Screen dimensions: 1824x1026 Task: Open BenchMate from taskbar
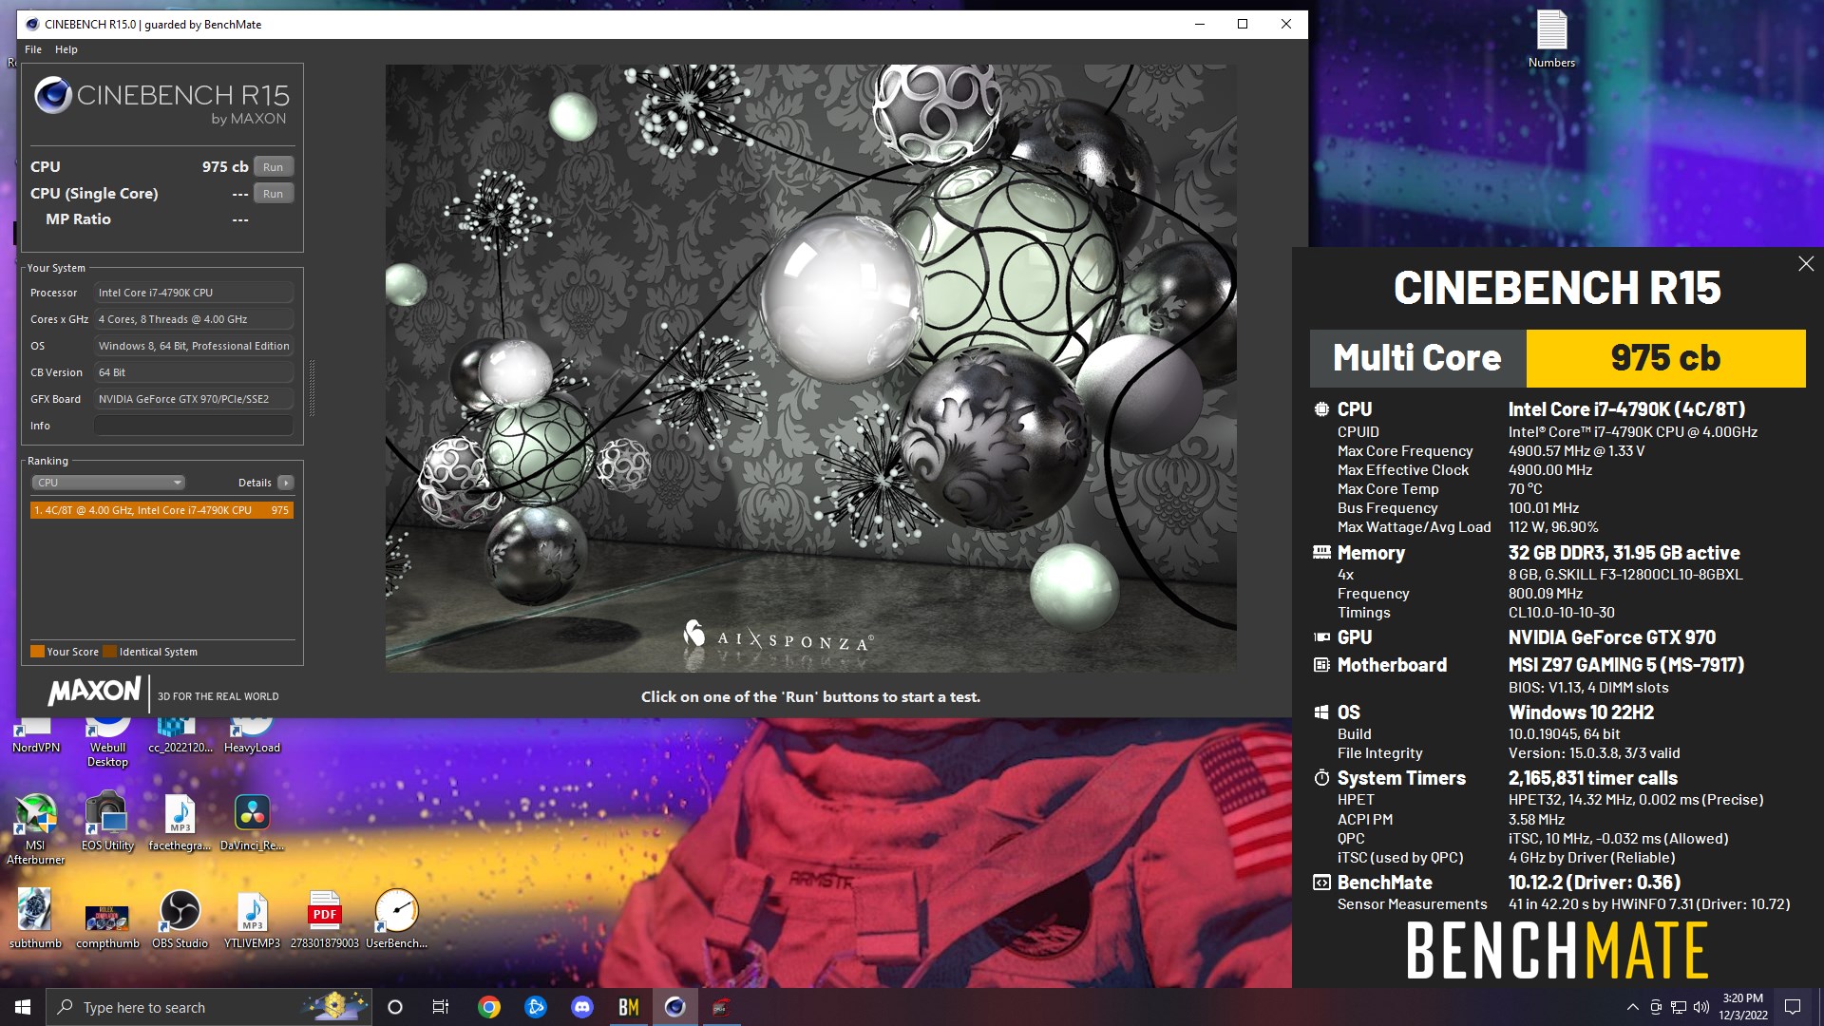629,1007
